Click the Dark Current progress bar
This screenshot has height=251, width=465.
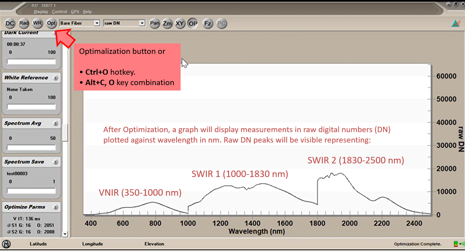31,62
